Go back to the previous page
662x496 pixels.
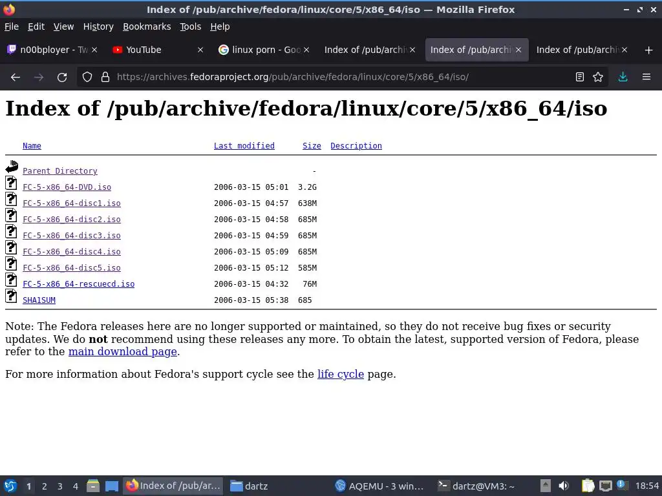click(x=16, y=77)
